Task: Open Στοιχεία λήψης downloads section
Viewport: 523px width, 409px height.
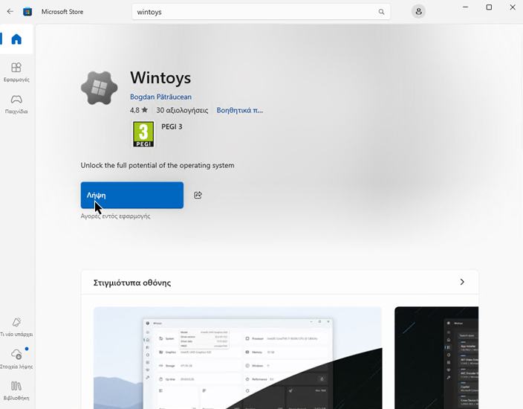Action: [x=16, y=358]
